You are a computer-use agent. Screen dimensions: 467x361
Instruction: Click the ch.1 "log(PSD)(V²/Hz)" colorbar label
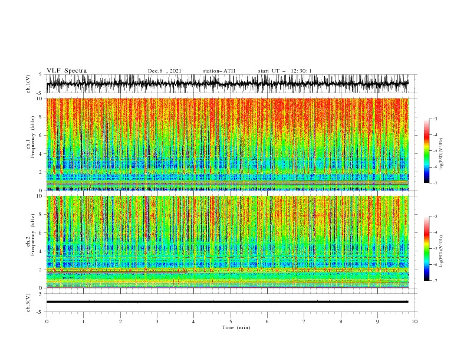[x=442, y=154]
